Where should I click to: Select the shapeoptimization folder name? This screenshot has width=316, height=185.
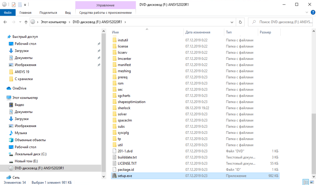pyautogui.click(x=132, y=102)
